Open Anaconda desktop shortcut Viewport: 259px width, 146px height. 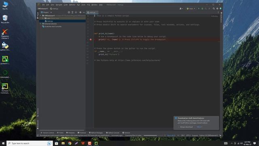click(x=5, y=74)
